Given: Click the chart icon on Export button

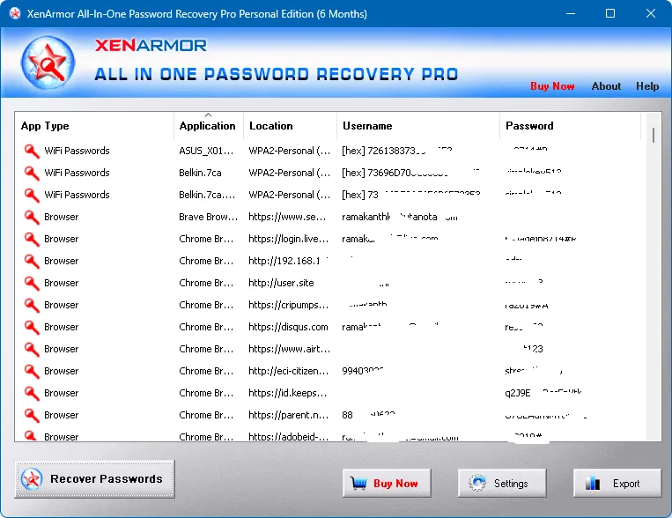Looking at the screenshot, I should [x=593, y=483].
